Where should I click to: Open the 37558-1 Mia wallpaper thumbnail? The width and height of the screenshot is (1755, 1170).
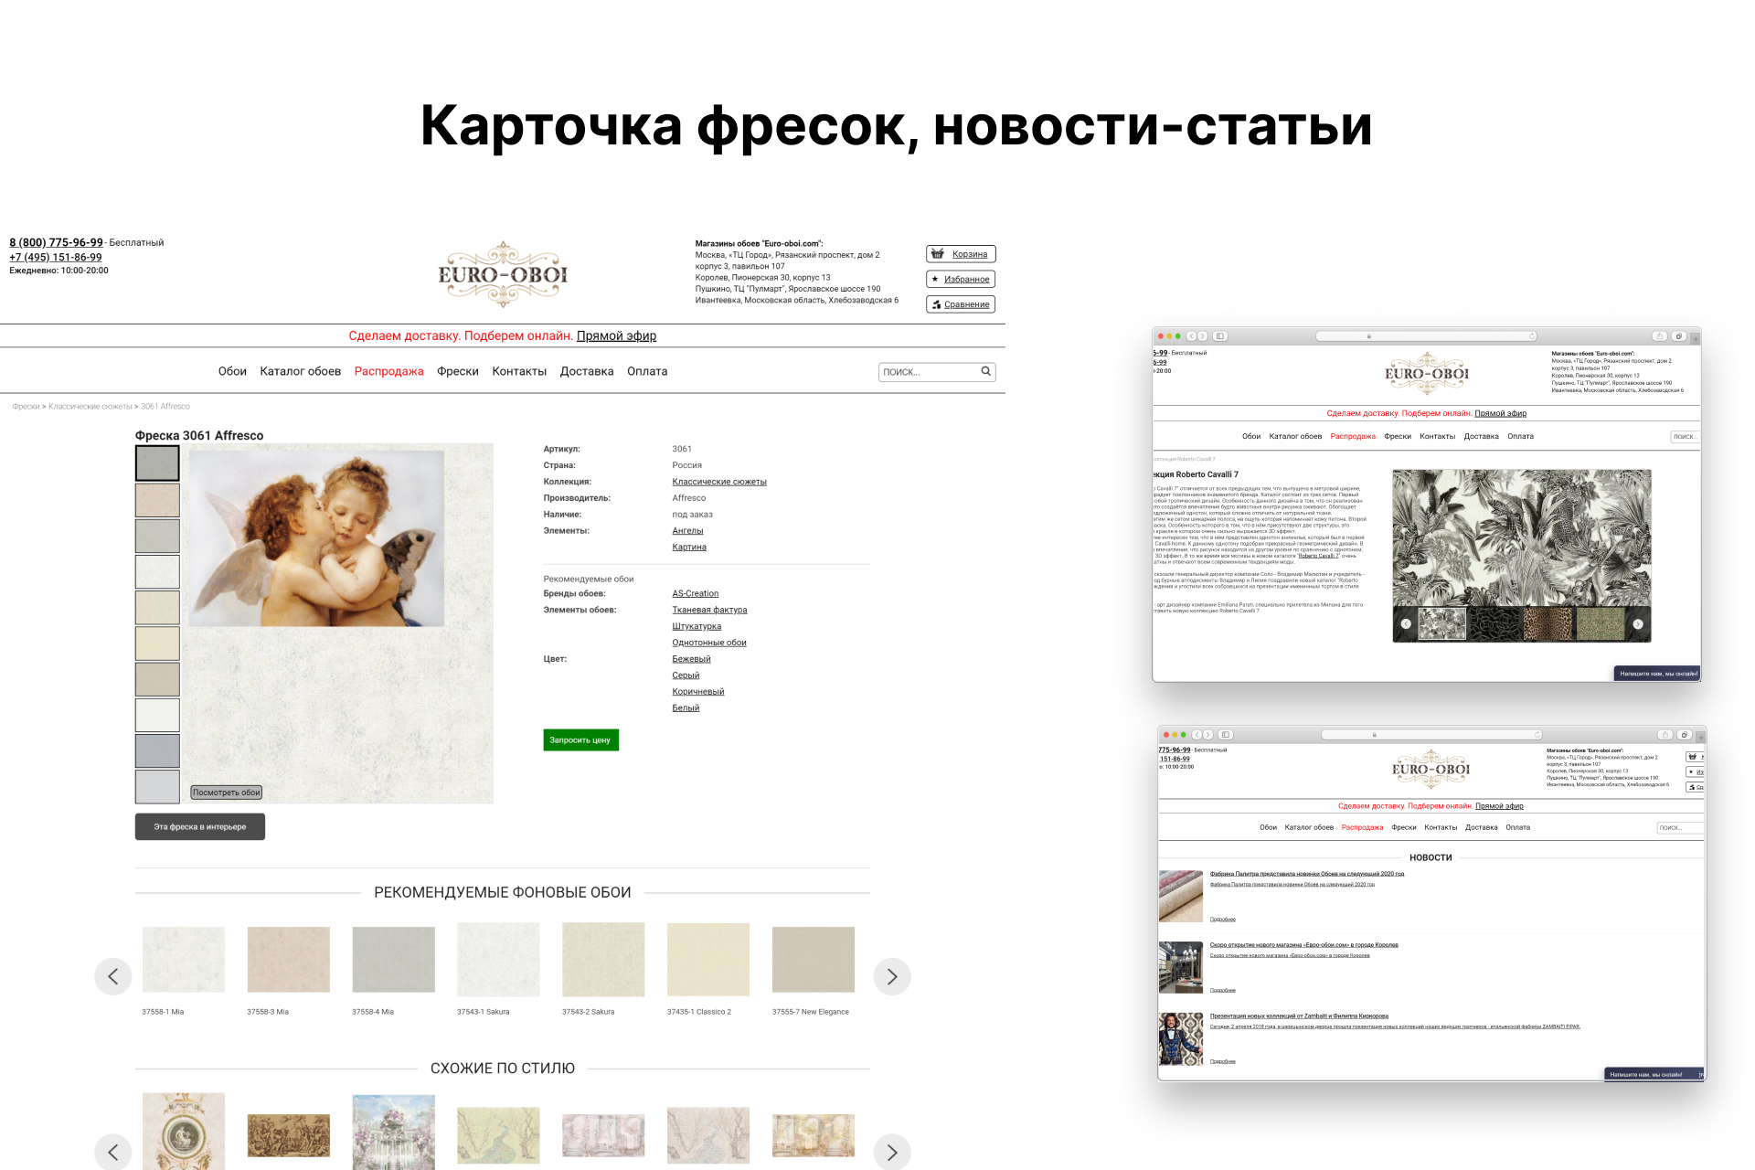[x=184, y=960]
